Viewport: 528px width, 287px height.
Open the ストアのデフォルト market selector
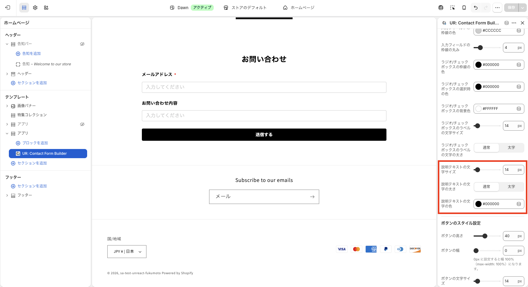coord(245,8)
